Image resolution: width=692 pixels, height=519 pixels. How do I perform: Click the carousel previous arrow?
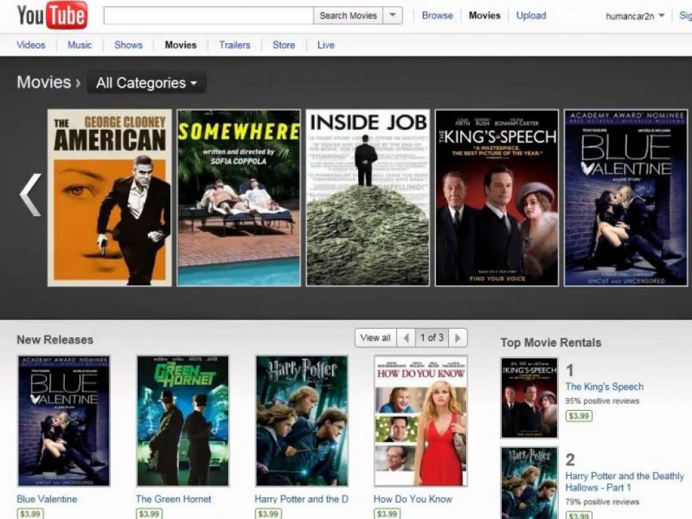point(30,195)
